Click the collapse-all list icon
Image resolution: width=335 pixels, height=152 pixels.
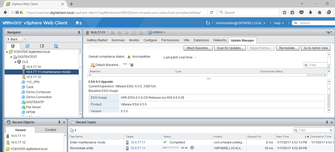pos(125,65)
